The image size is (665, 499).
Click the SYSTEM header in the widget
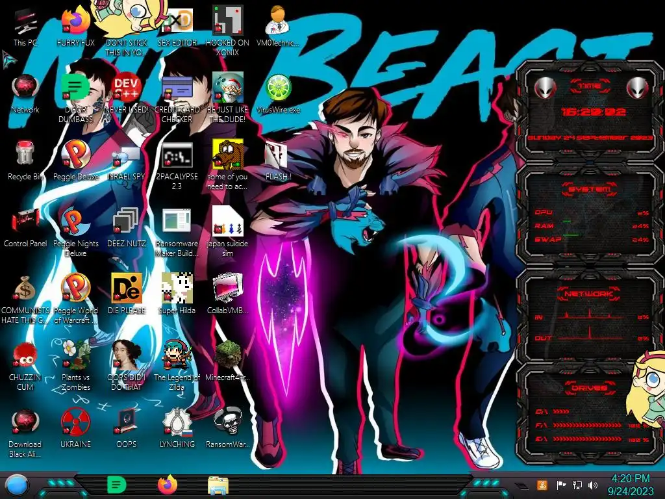(x=590, y=189)
